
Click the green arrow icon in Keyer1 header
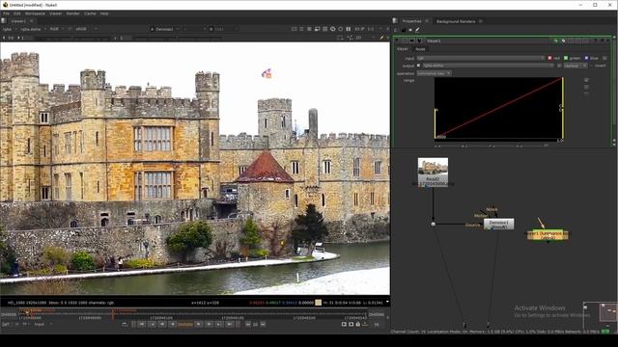(x=556, y=40)
